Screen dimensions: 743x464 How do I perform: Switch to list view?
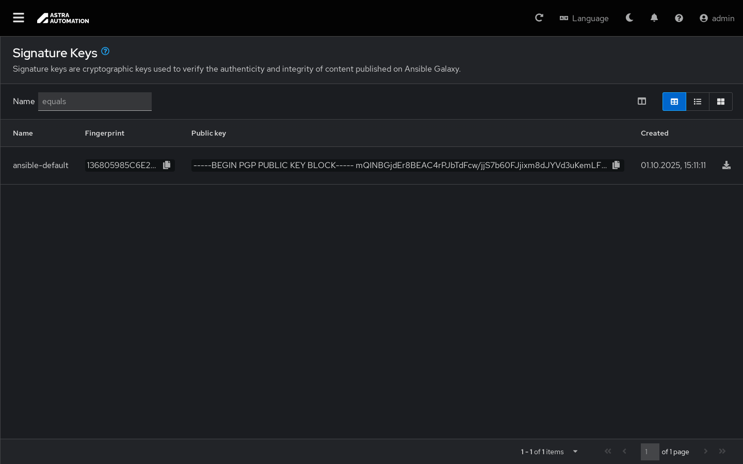[x=697, y=102]
